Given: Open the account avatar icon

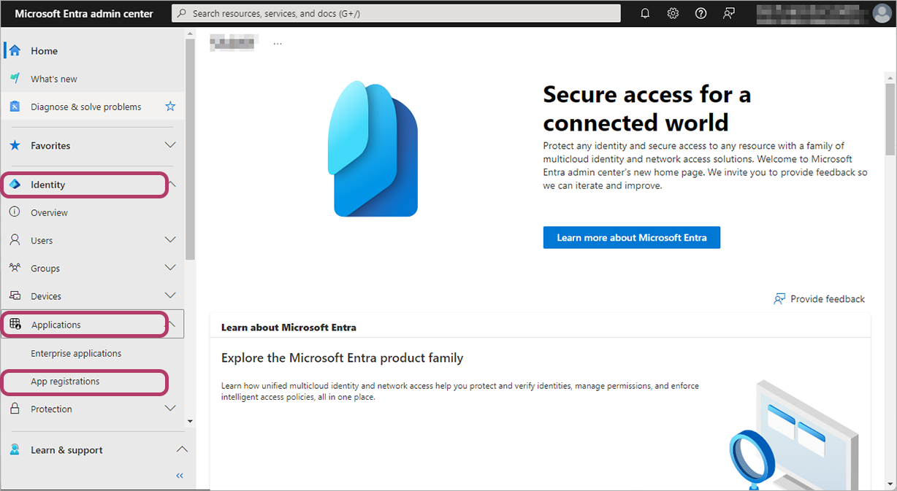Looking at the screenshot, I should tap(882, 13).
